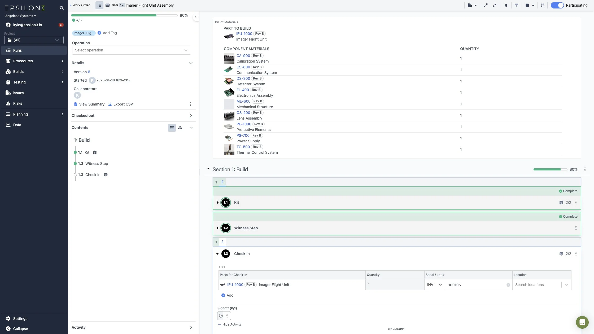The image size is (594, 334).
Task: Select tab 1 above the Kit step
Action: pyautogui.click(x=216, y=182)
